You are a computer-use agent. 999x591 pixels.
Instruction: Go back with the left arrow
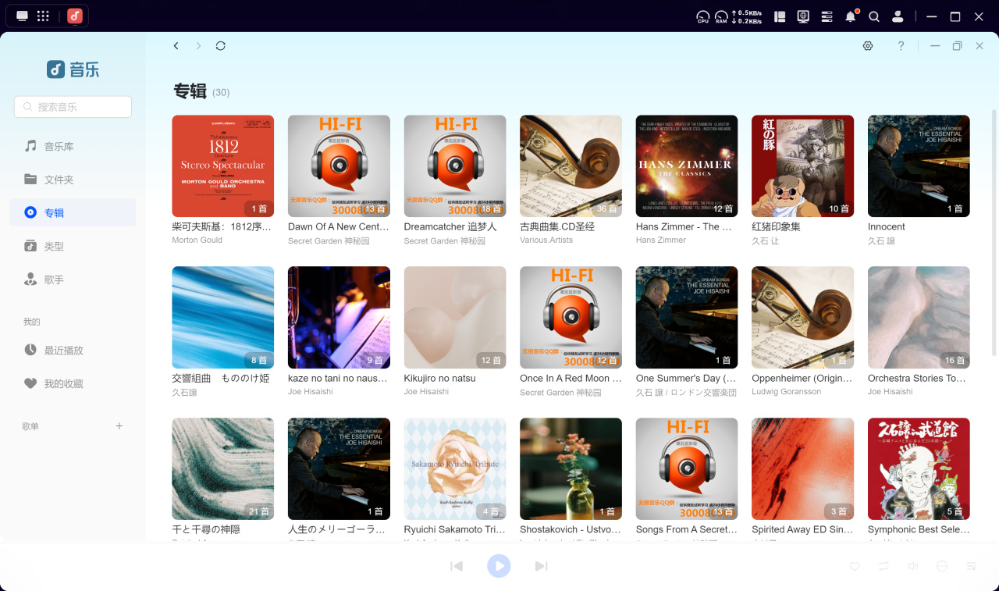click(176, 46)
